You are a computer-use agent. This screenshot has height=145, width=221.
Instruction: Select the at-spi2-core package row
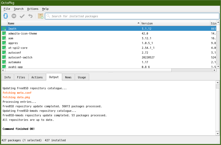[x=109, y=48]
